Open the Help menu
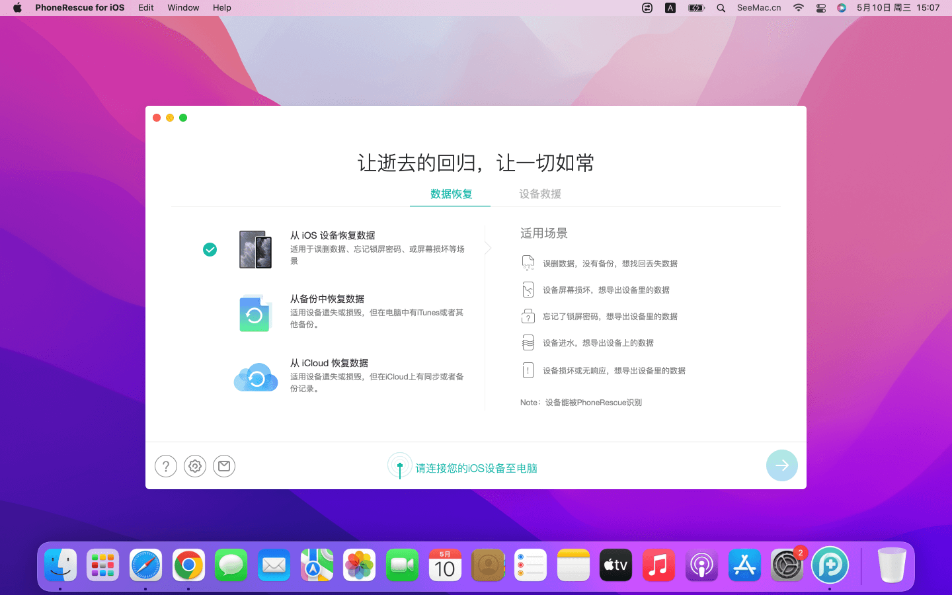Screen dimensions: 952x595 click(221, 8)
